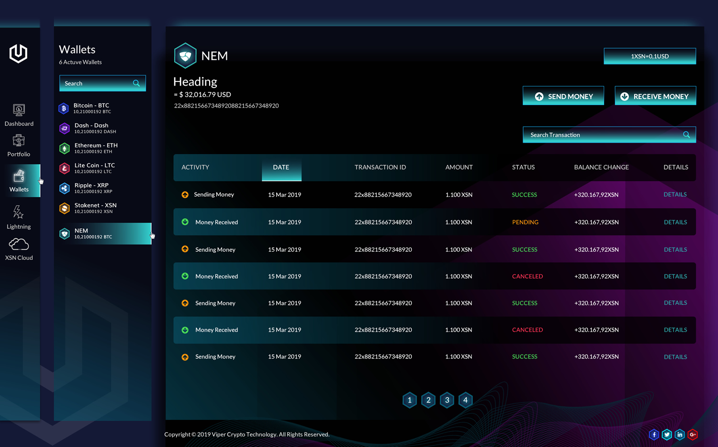Click the NEM icon in wallet list
Viewport: 718px width, 447px height.
click(x=64, y=234)
